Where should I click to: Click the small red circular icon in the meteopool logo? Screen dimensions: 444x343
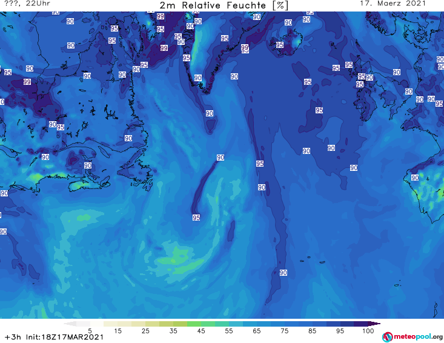387,337
